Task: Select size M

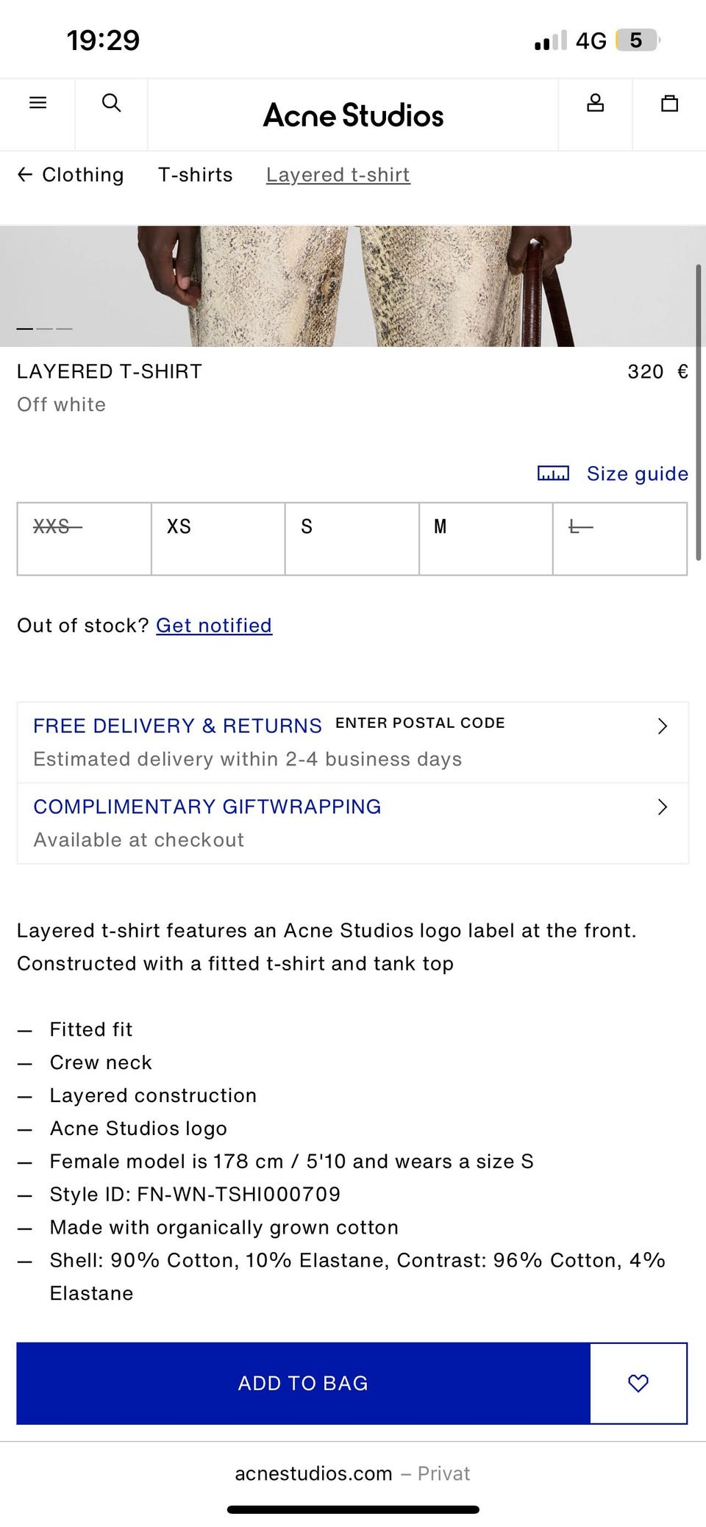Action: [x=485, y=538]
